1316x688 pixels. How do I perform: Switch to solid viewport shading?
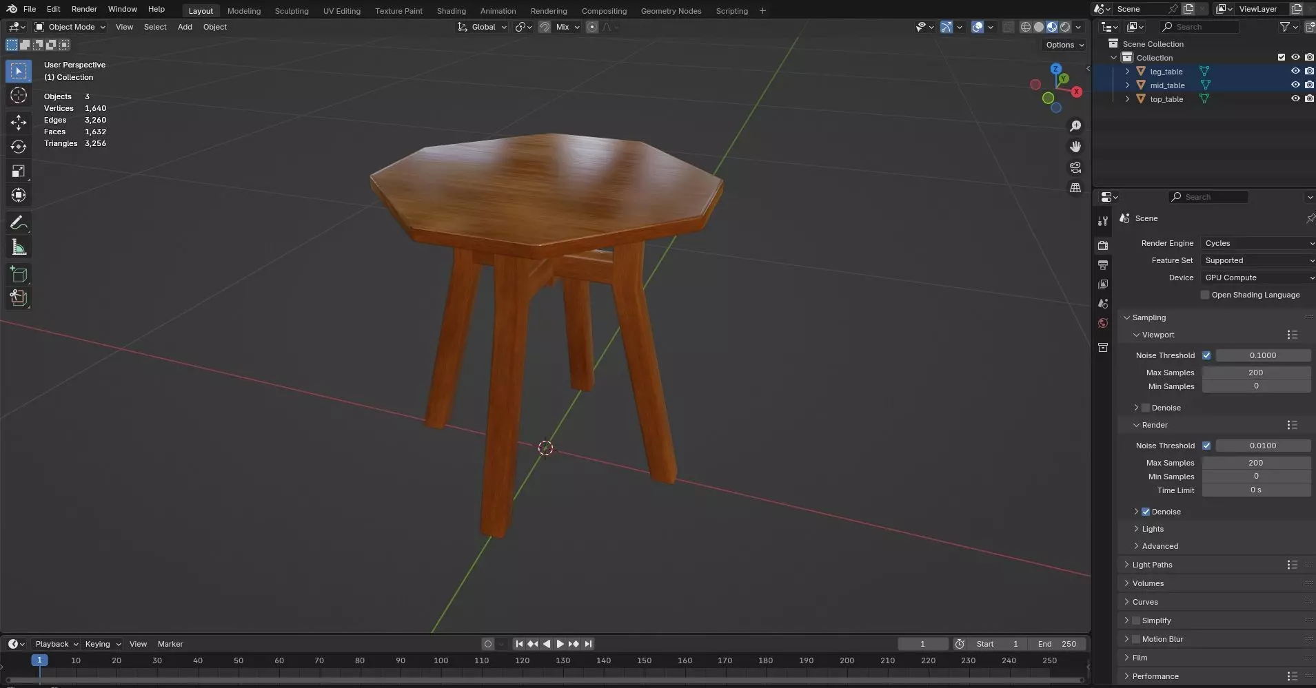[1039, 27]
